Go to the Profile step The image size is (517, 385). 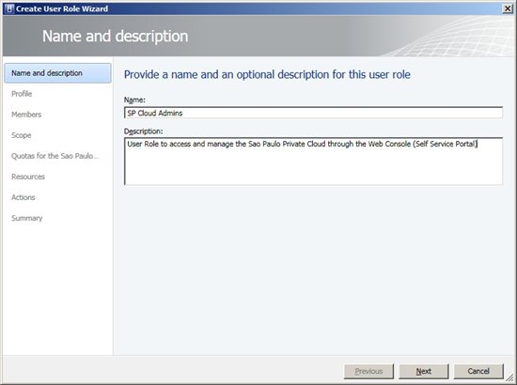[22, 94]
